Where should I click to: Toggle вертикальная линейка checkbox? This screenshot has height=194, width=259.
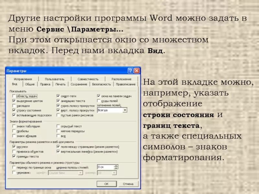[x=58, y=151]
